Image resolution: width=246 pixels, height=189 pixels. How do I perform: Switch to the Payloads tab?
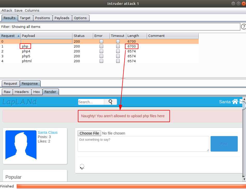[x=62, y=18]
